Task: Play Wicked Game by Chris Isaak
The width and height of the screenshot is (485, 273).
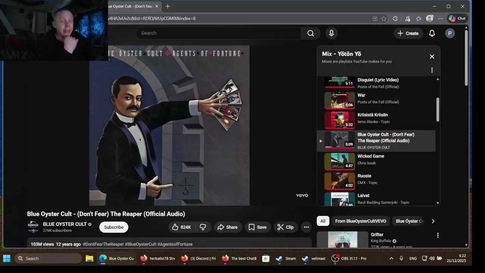Action: coord(376,161)
